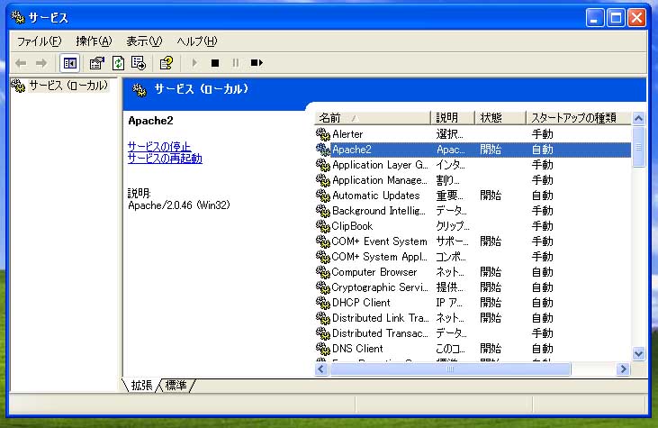The width and height of the screenshot is (658, 428).
Task: Select the DHCP Client service name
Action: pyautogui.click(x=361, y=303)
